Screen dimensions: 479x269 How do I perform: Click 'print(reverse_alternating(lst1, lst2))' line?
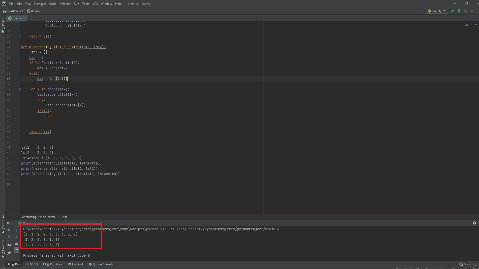click(59, 169)
